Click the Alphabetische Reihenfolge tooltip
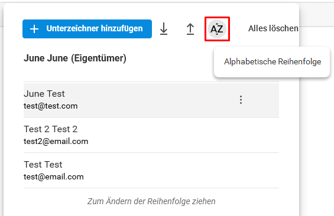 click(x=272, y=62)
